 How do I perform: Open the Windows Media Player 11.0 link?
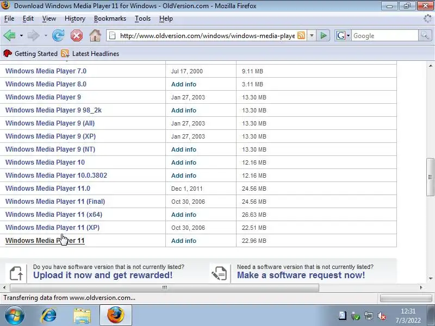(48, 188)
